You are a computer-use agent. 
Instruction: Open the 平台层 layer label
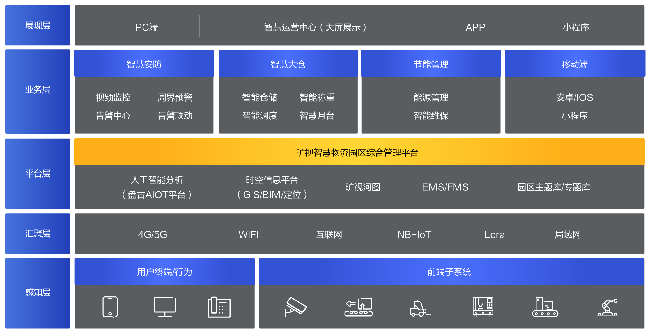coord(38,173)
